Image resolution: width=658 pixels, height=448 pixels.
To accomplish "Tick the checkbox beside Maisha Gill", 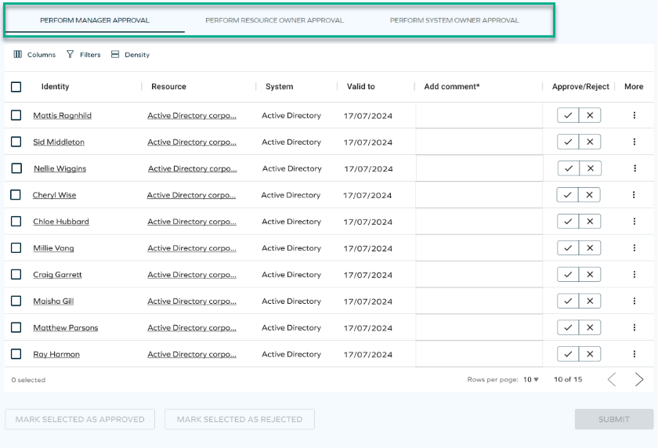I will coord(16,301).
